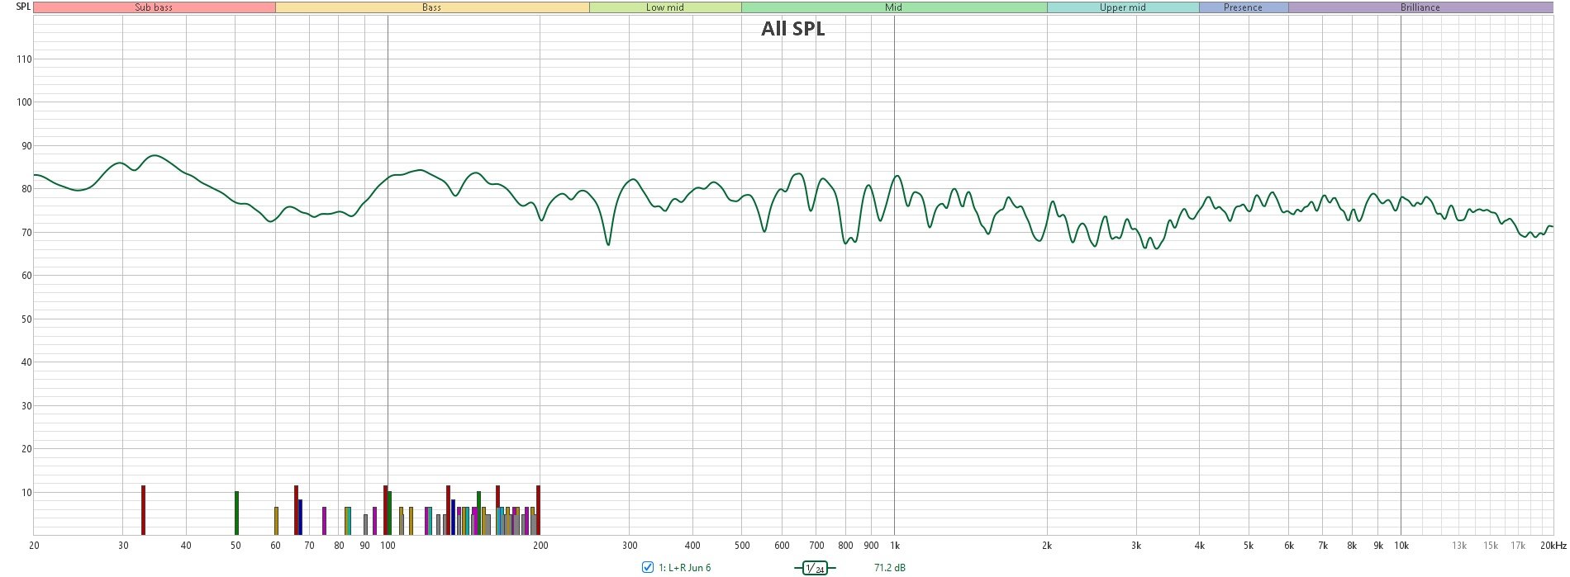
Task: Click the 1/24 smoothing trace icon
Action: [814, 568]
